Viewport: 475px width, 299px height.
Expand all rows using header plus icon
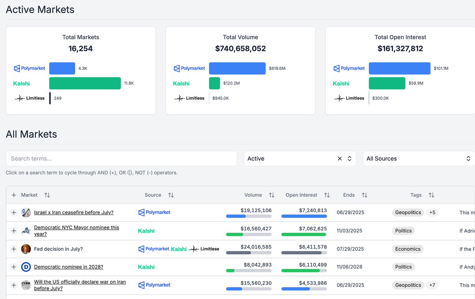tap(13, 195)
